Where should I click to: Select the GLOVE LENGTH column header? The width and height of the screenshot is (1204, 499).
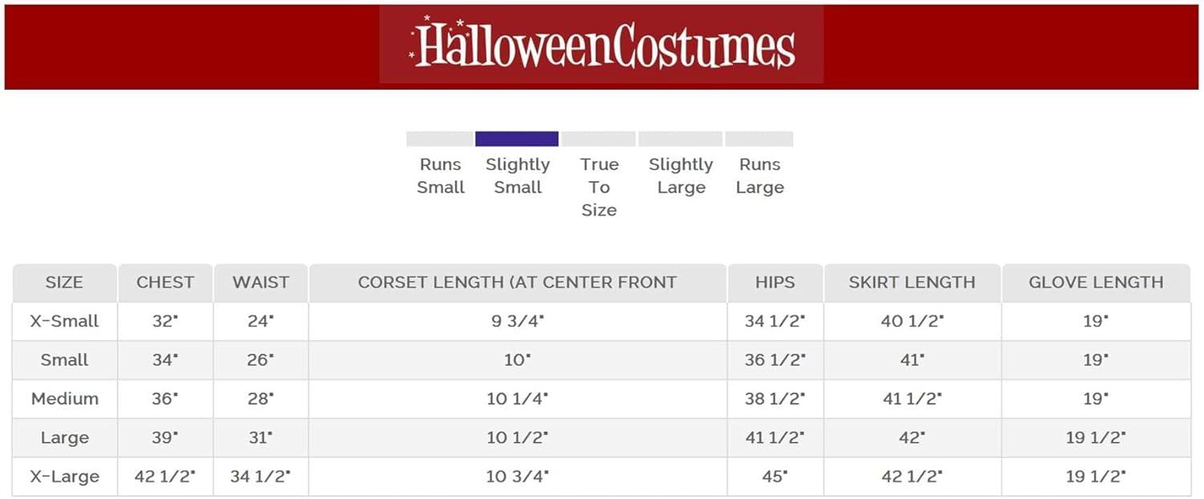tap(1096, 282)
